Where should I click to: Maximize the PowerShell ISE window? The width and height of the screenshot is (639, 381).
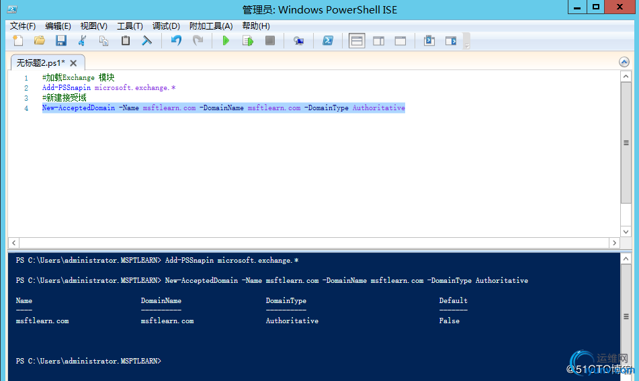coord(596,7)
